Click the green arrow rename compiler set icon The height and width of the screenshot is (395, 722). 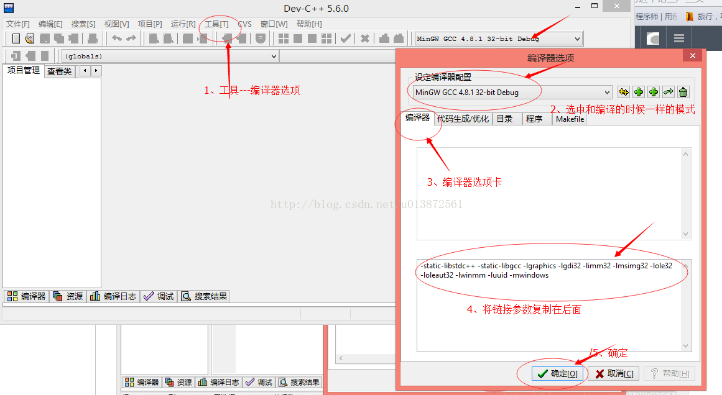click(x=668, y=92)
